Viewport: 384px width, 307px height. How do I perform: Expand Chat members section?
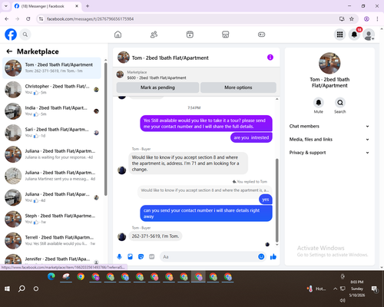(329, 126)
